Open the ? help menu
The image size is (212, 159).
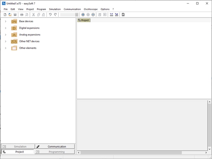click(x=113, y=9)
